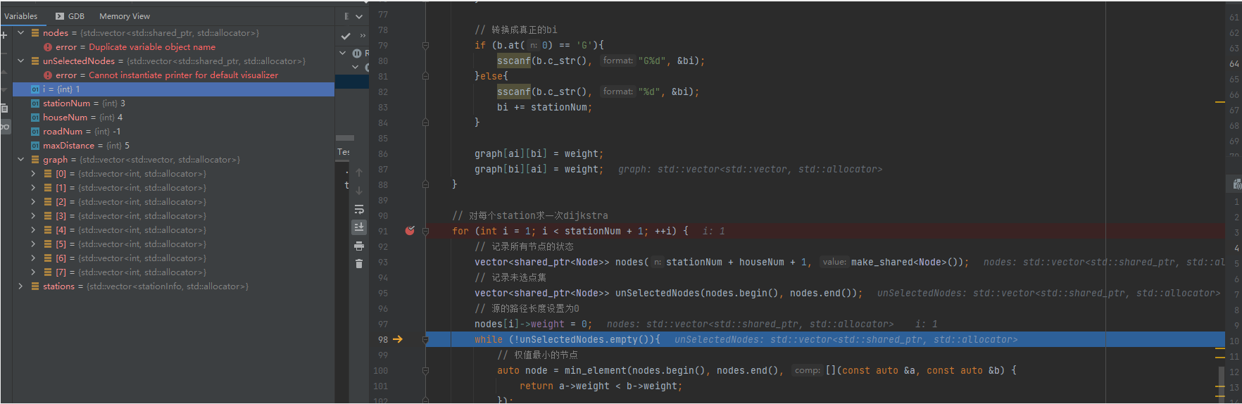Switch to the Variables tab
This screenshot has height=404, width=1242.
(21, 16)
